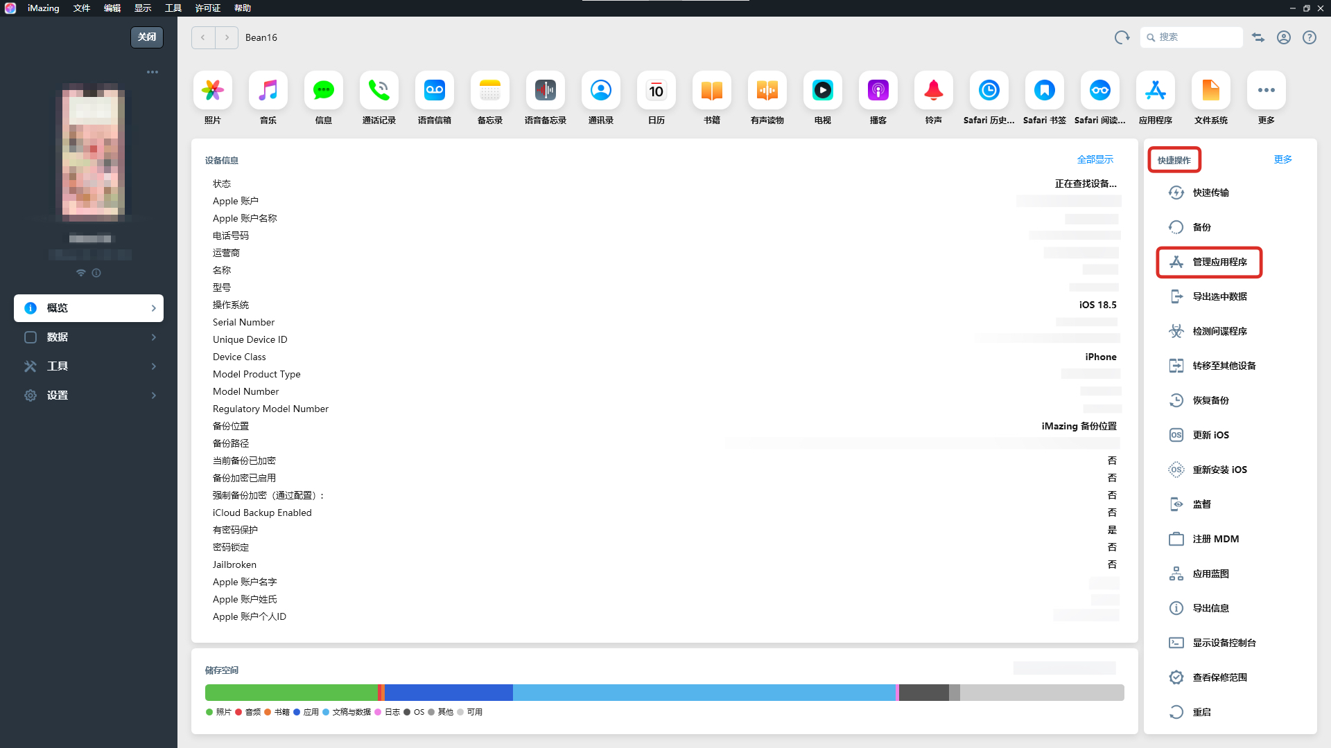
Task: Select the 概览 overview sidebar item
Action: pyautogui.click(x=89, y=308)
